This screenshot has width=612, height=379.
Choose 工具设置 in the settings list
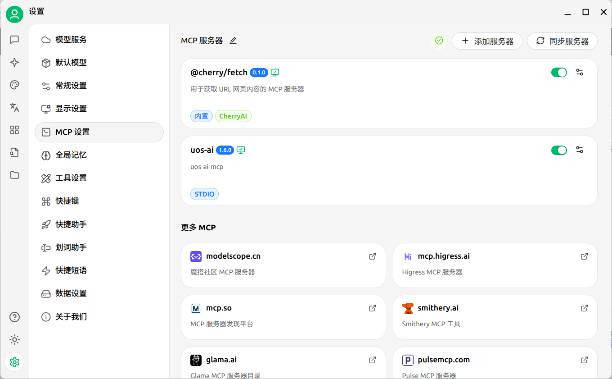click(99, 178)
